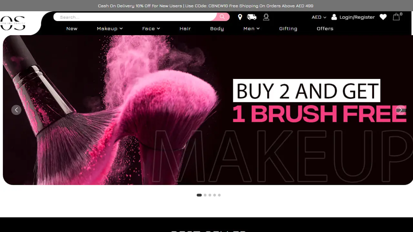Select the third carousel indicator dot
This screenshot has height=232, width=413.
[210, 195]
